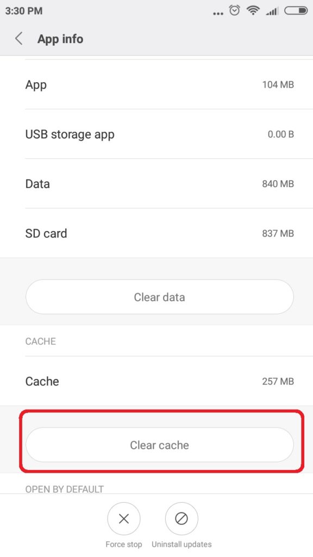Tap the 3:30 PM clock display

click(24, 11)
